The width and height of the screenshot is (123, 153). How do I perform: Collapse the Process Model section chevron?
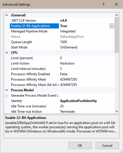tap(7, 90)
